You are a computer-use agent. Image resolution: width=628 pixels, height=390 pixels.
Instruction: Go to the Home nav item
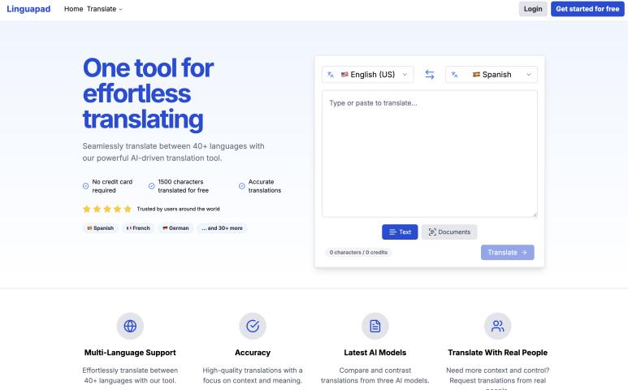click(73, 9)
